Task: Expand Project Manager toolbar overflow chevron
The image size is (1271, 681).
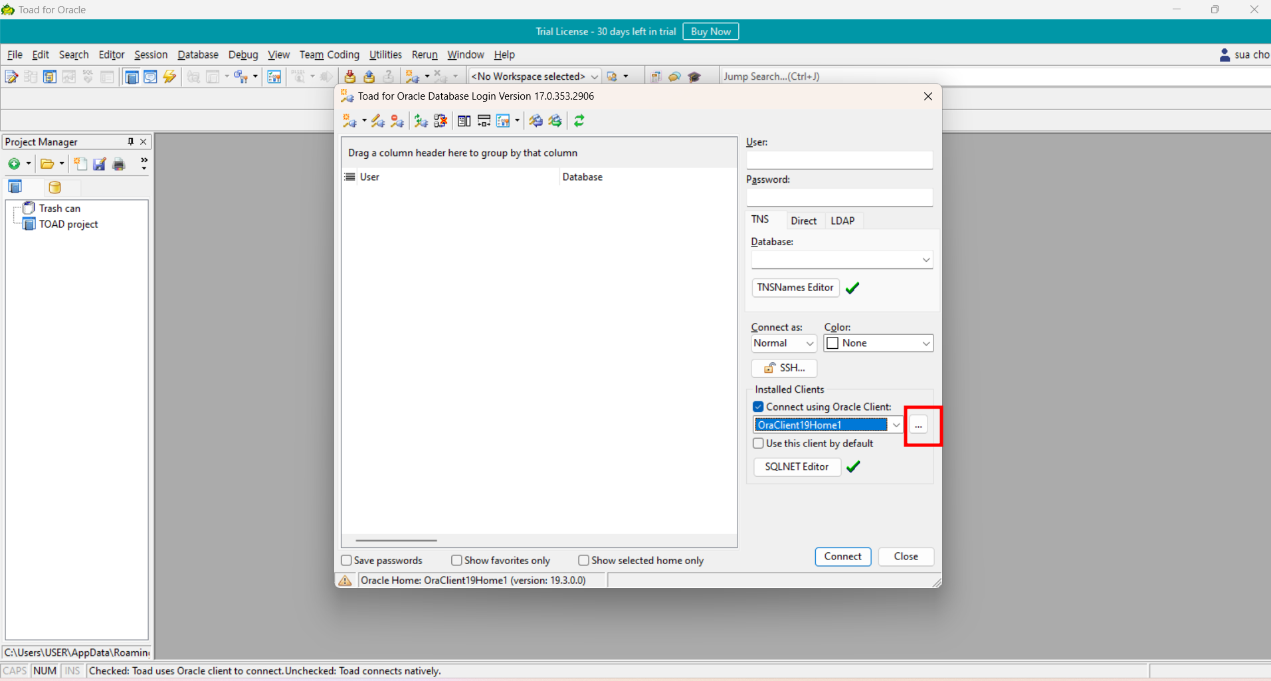Action: 144,163
